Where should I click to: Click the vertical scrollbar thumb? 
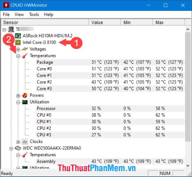[188, 87]
